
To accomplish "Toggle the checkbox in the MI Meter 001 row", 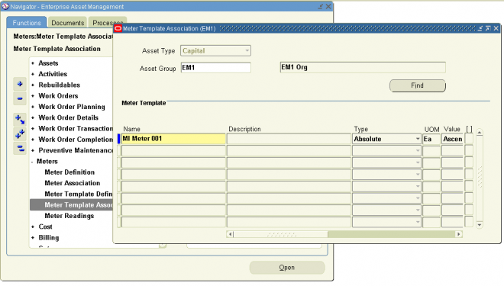I will pyautogui.click(x=469, y=139).
